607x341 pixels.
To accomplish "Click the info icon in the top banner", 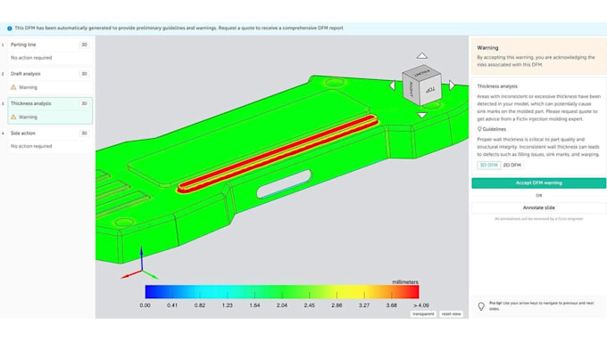I will pos(10,28).
